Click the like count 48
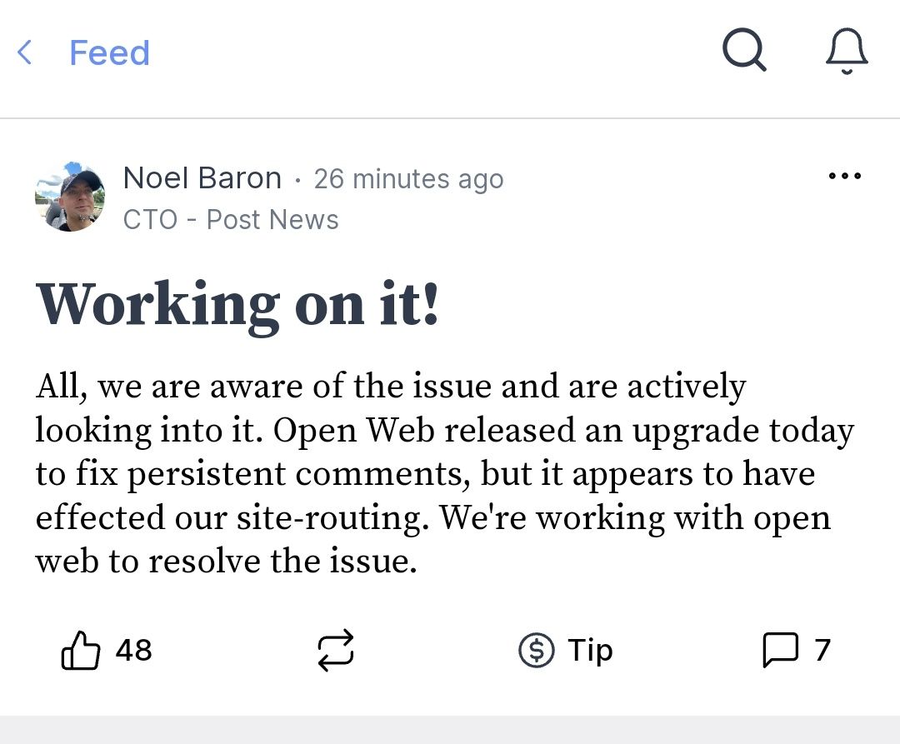Image resolution: width=900 pixels, height=744 pixels. 133,650
